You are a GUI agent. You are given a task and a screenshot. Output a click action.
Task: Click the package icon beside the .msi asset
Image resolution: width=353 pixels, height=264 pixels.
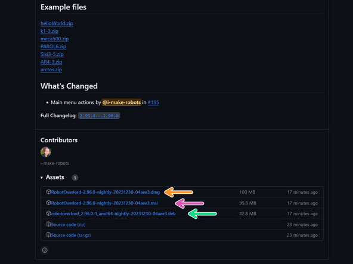point(48,203)
